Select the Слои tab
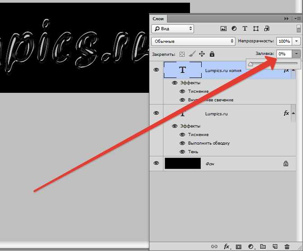Screen dimensions: 303x251 click(x=158, y=19)
